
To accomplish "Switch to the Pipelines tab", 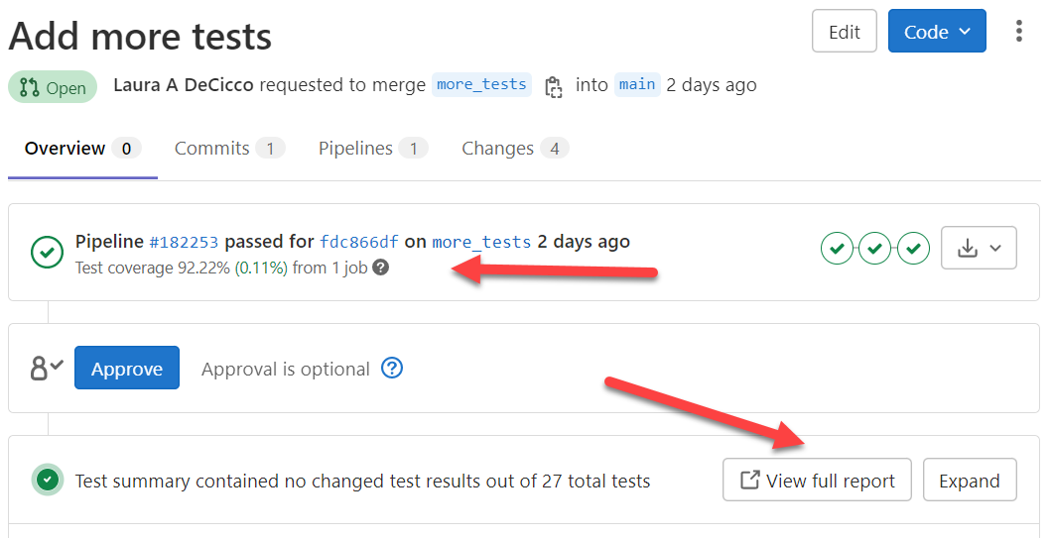I will coord(372,149).
